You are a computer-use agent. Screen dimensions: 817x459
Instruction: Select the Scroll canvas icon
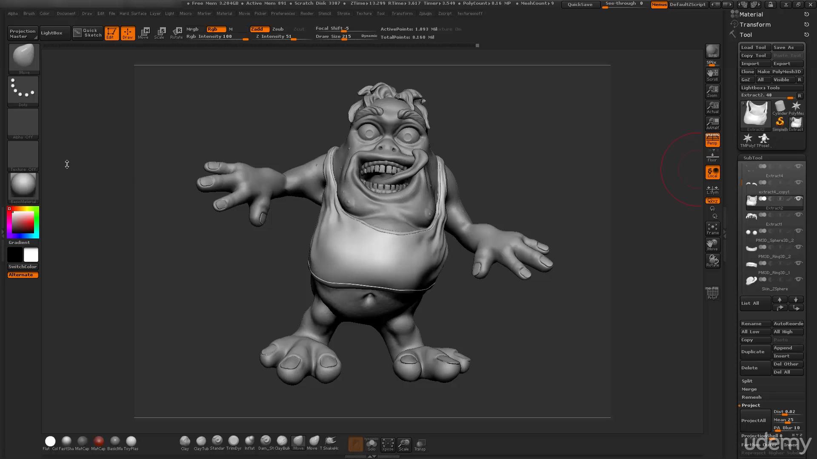(712, 75)
